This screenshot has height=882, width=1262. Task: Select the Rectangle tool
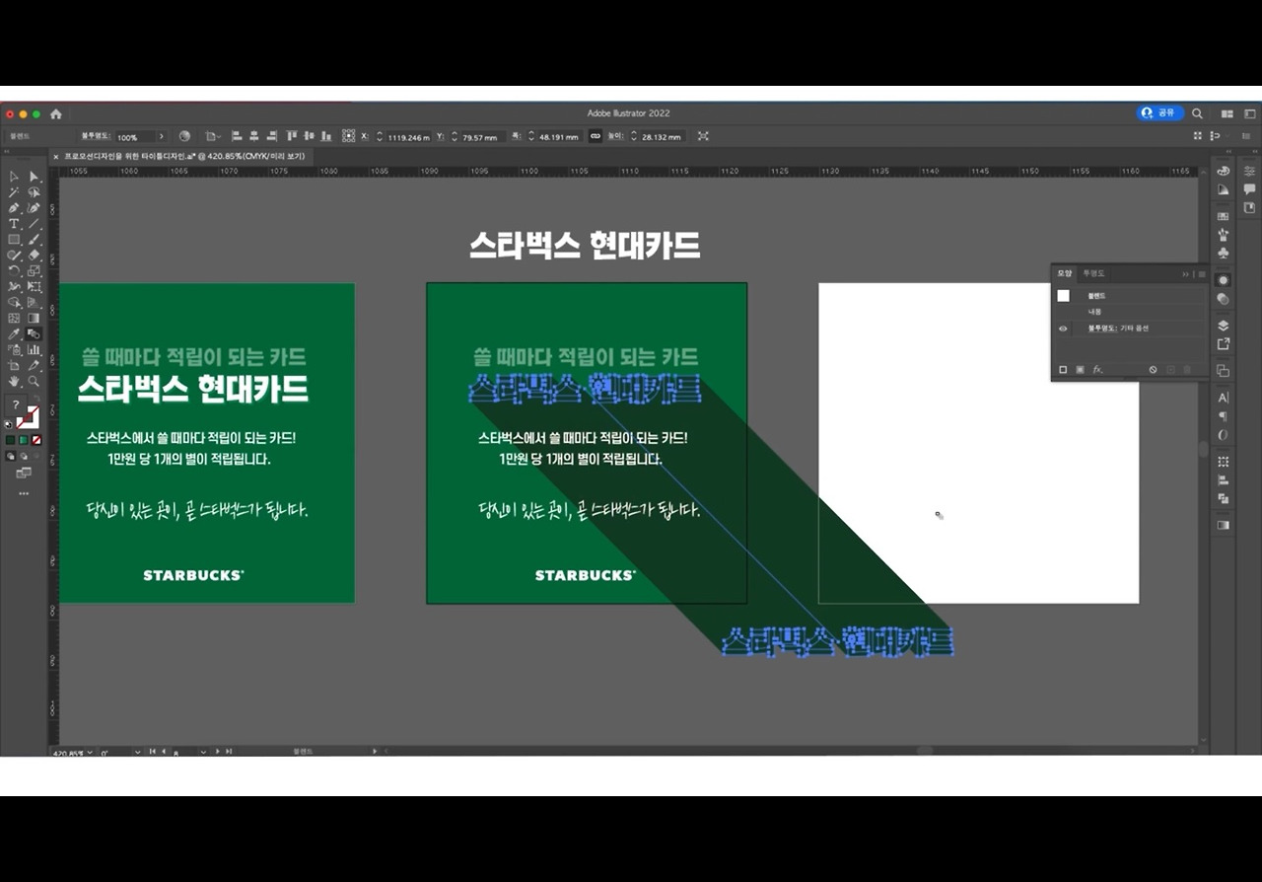pos(14,240)
